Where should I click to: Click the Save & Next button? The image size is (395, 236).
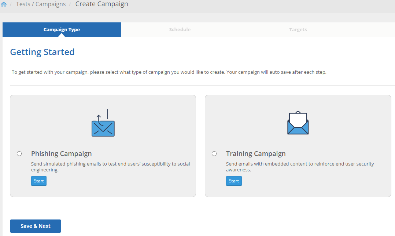point(36,226)
